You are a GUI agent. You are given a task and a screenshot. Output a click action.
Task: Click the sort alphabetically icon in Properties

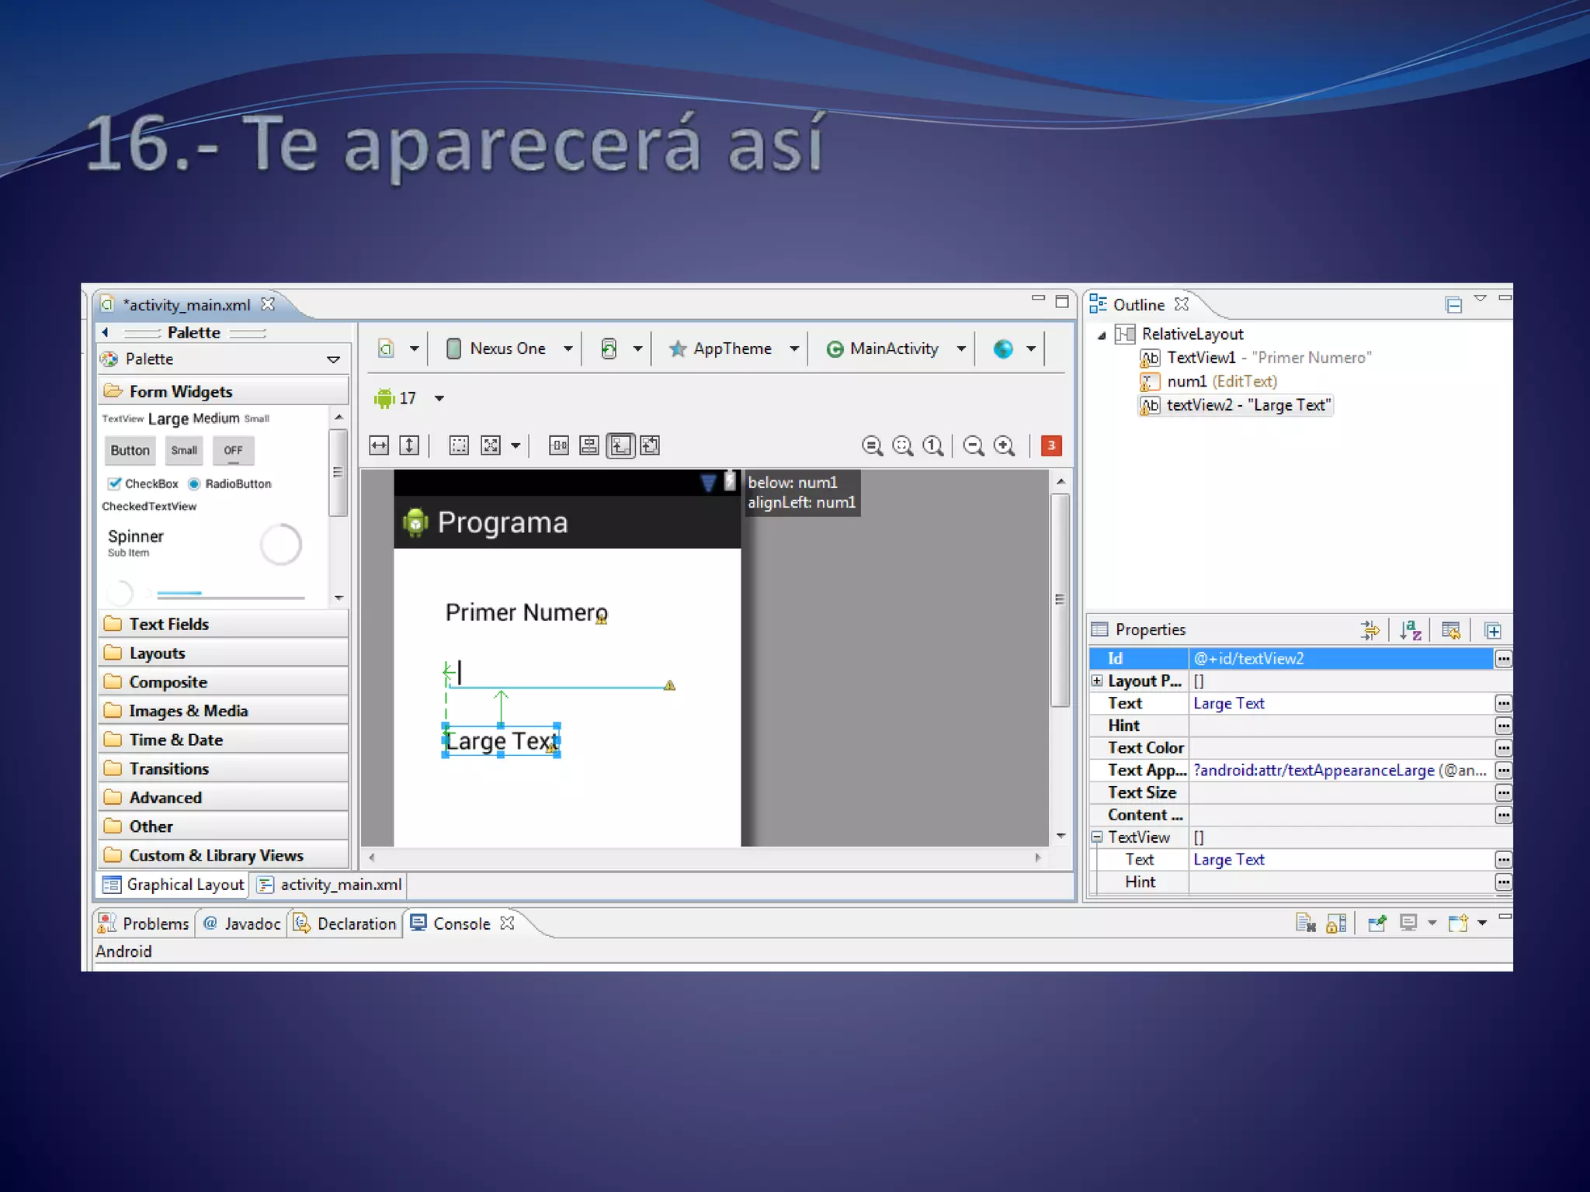coord(1410,630)
